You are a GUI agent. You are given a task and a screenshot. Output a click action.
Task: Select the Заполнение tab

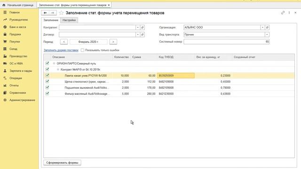coord(51,20)
